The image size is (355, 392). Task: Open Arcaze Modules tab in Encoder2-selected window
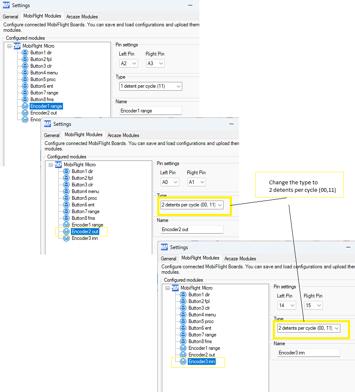click(123, 135)
